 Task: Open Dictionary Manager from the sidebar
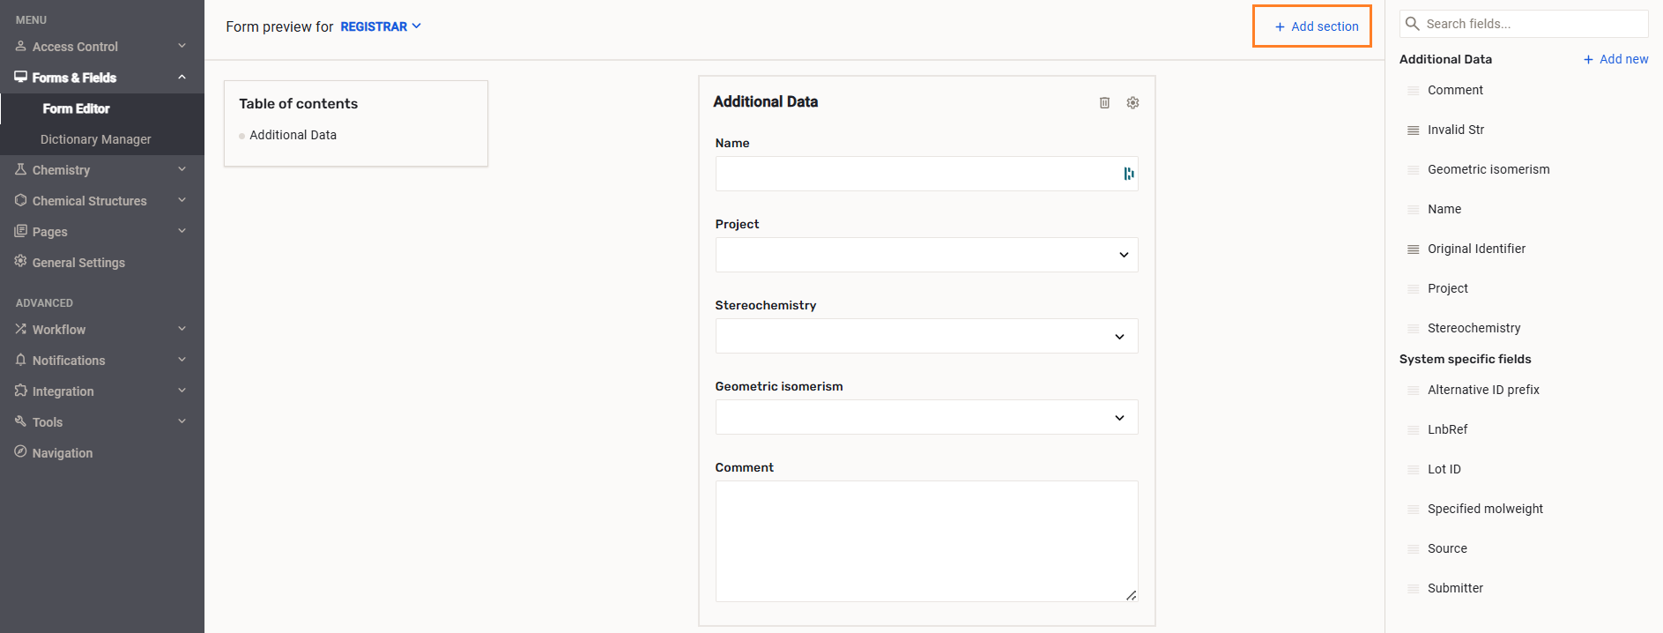tap(95, 139)
